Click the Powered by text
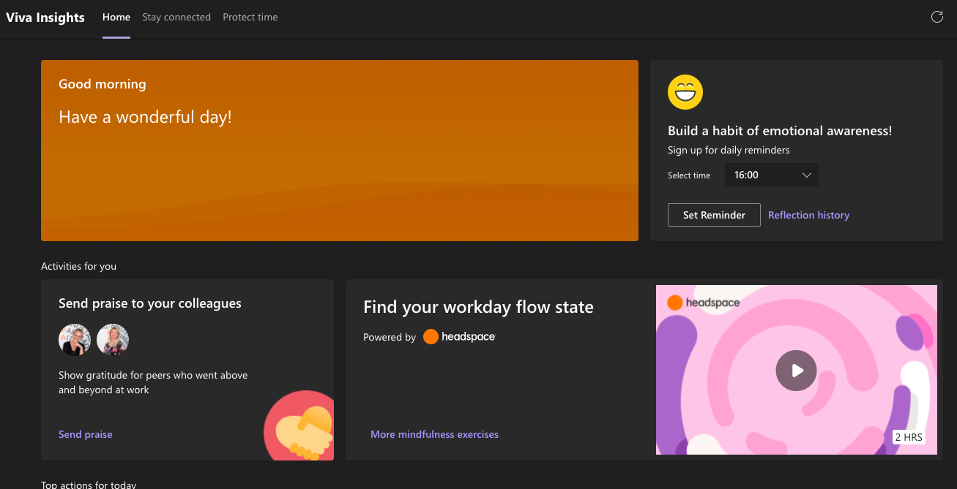 [x=390, y=337]
